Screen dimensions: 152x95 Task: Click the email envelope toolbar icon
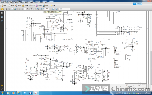pos(12,9)
